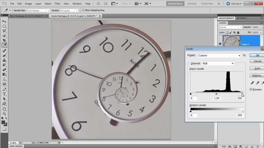
Task: Select the Crop tool
Action: (4, 40)
